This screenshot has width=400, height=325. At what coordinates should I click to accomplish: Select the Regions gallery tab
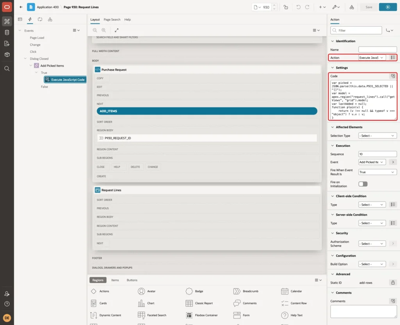coord(98,280)
